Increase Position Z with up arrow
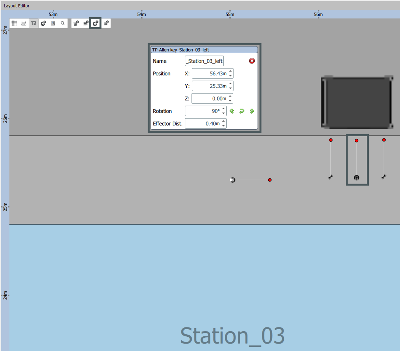400x351 pixels. (230, 96)
